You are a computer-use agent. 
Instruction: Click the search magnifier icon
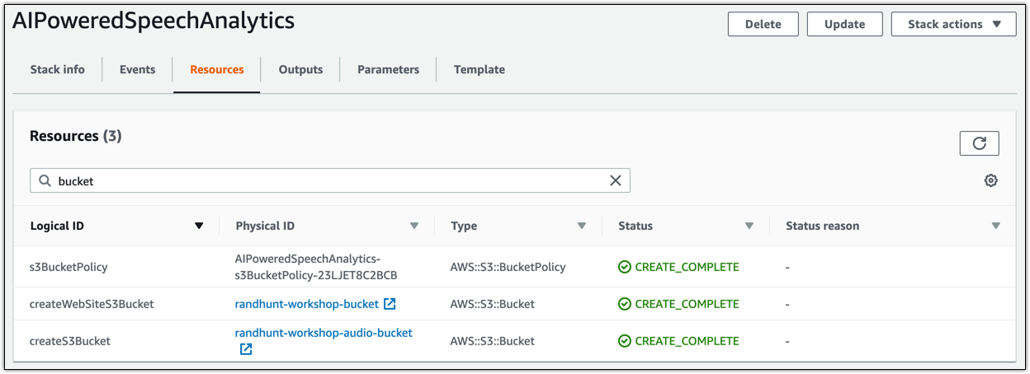point(44,180)
